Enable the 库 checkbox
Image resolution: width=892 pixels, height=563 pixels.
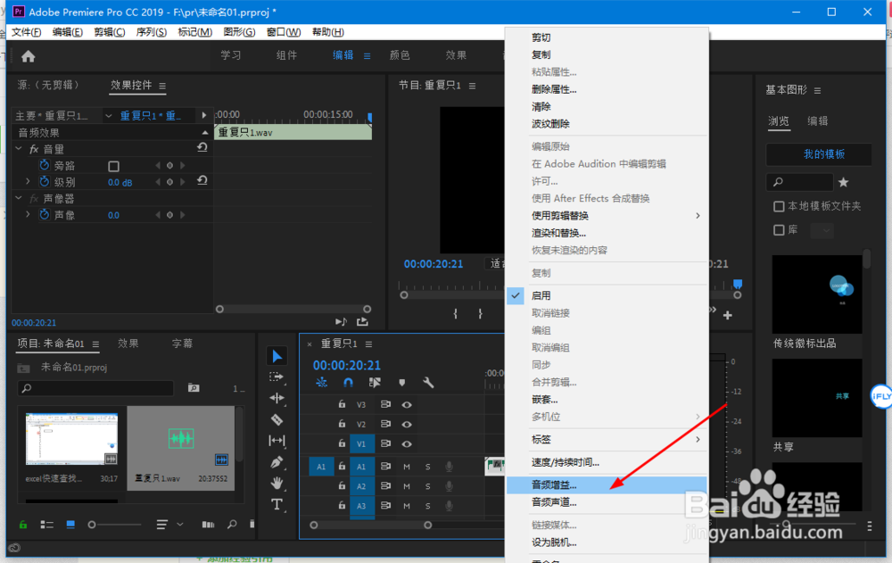(779, 230)
